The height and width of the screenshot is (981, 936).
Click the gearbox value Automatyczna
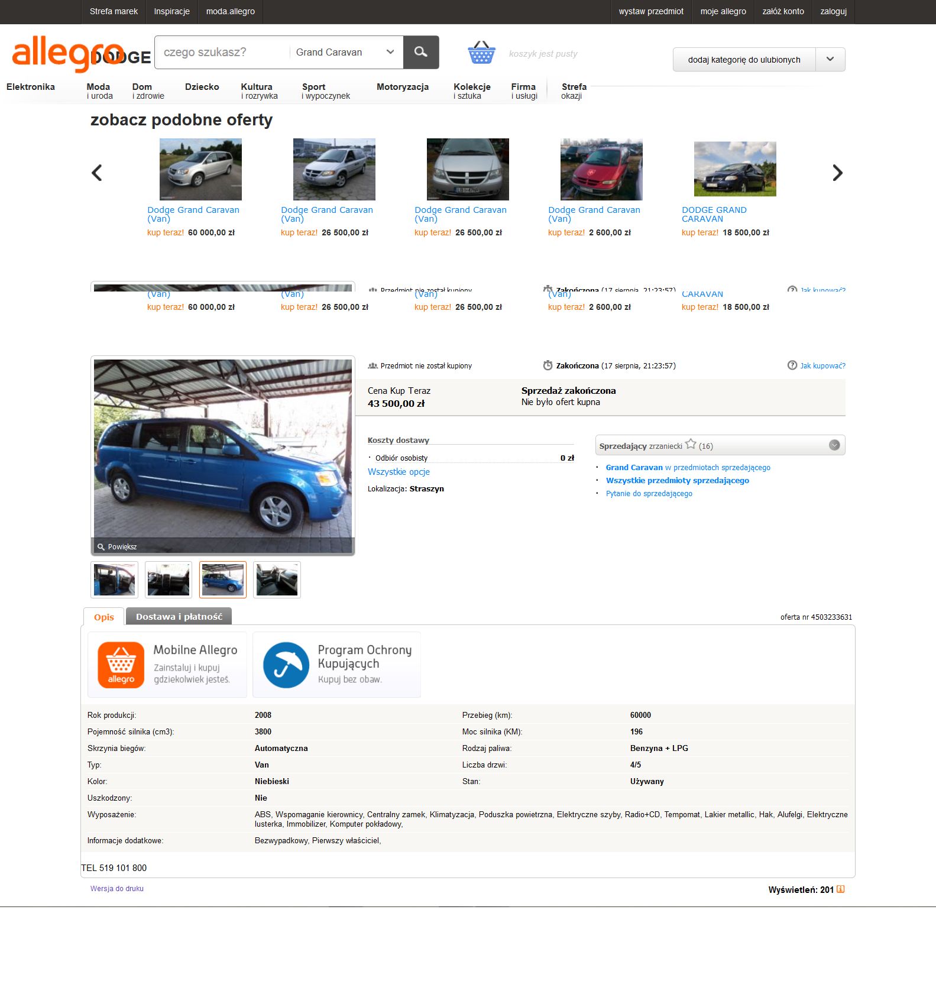point(281,748)
